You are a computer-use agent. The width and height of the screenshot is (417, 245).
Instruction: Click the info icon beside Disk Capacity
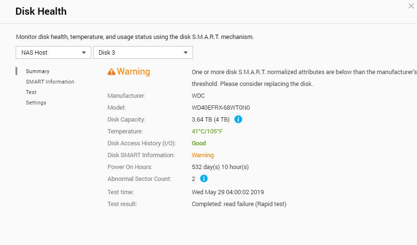(238, 120)
